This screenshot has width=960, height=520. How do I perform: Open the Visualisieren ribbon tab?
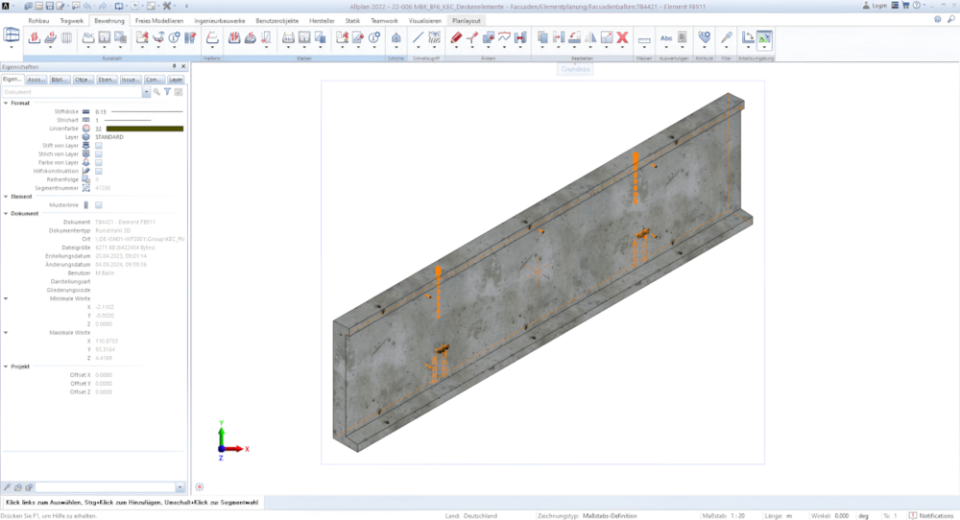coord(424,19)
